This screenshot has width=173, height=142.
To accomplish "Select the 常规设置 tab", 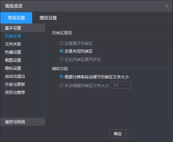I will [16, 18].
